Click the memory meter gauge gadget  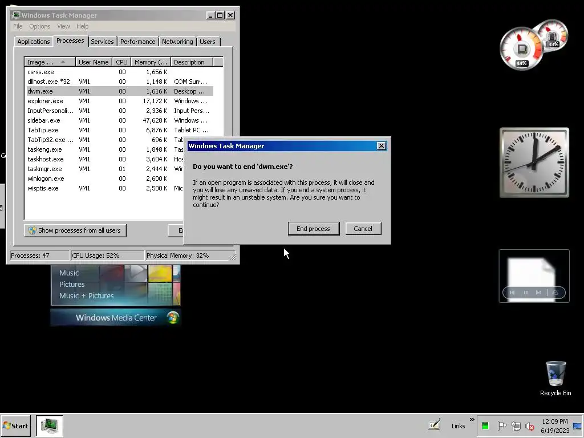tap(553, 35)
